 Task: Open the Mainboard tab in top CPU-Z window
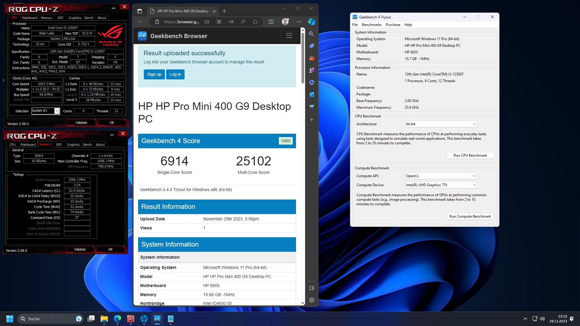tap(30, 18)
